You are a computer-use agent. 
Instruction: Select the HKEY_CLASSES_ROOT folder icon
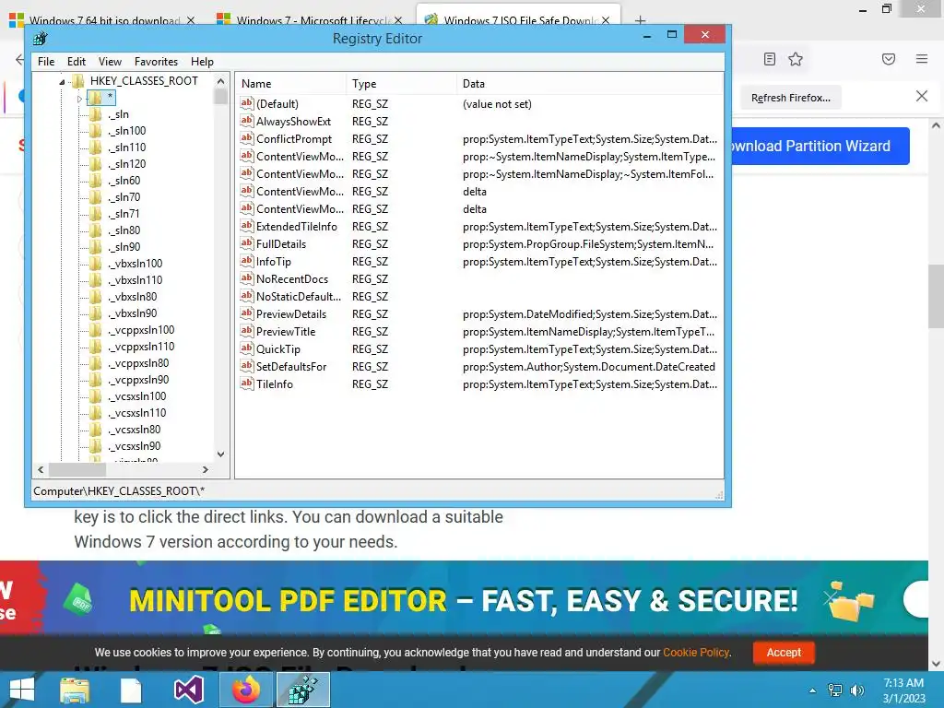77,81
